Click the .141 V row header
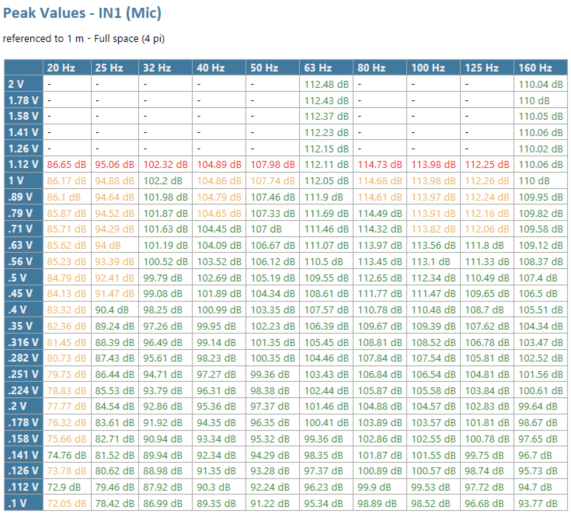Viewport: 571px width, 514px height. [24, 455]
